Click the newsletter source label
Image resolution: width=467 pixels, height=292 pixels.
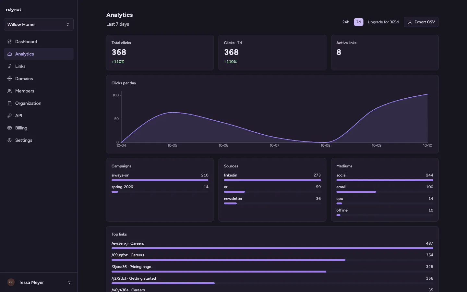[x=233, y=199]
